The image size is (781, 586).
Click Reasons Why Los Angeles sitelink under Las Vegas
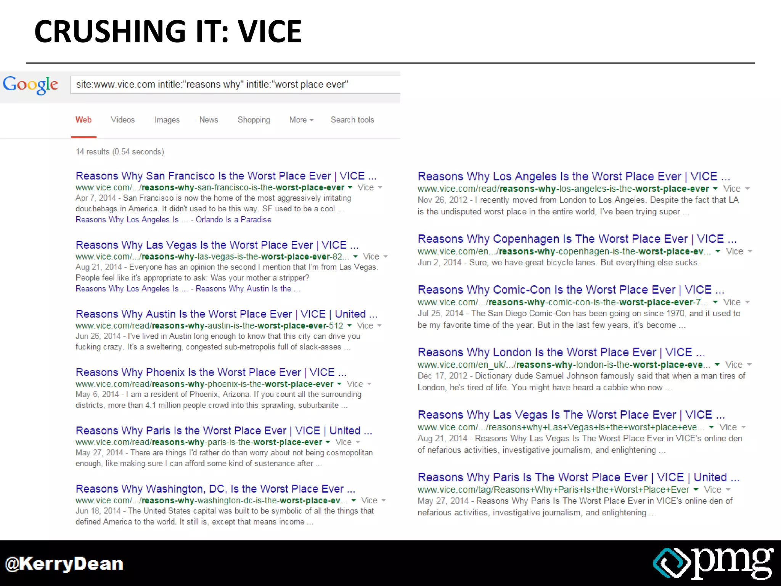132,289
